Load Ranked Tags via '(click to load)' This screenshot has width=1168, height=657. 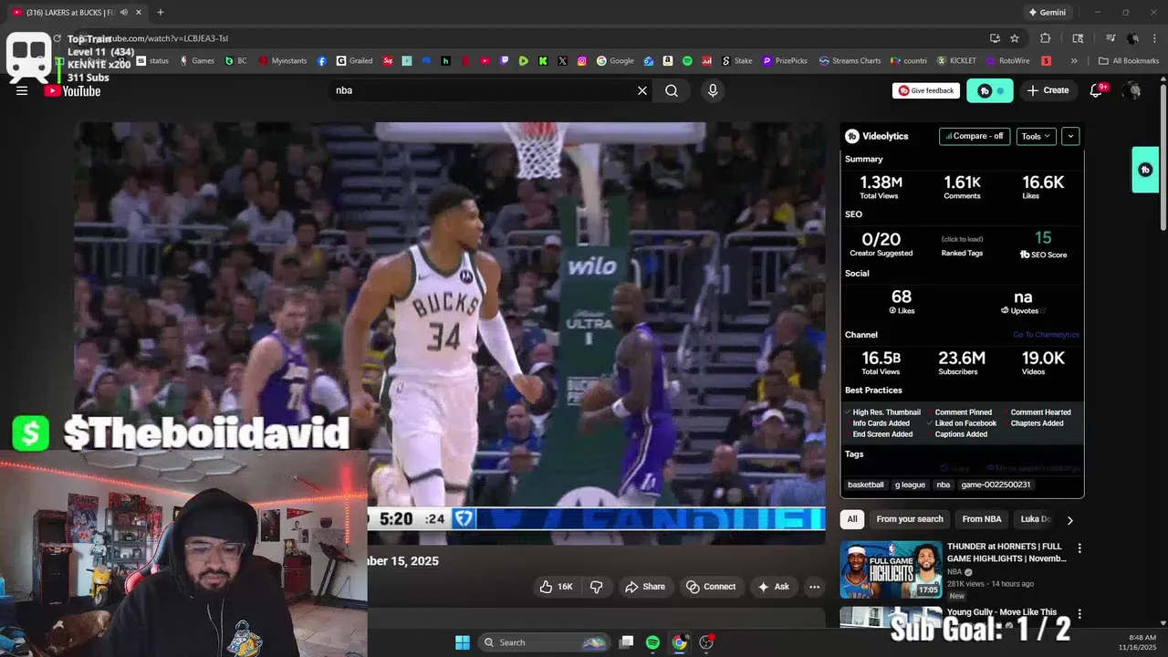(x=962, y=239)
